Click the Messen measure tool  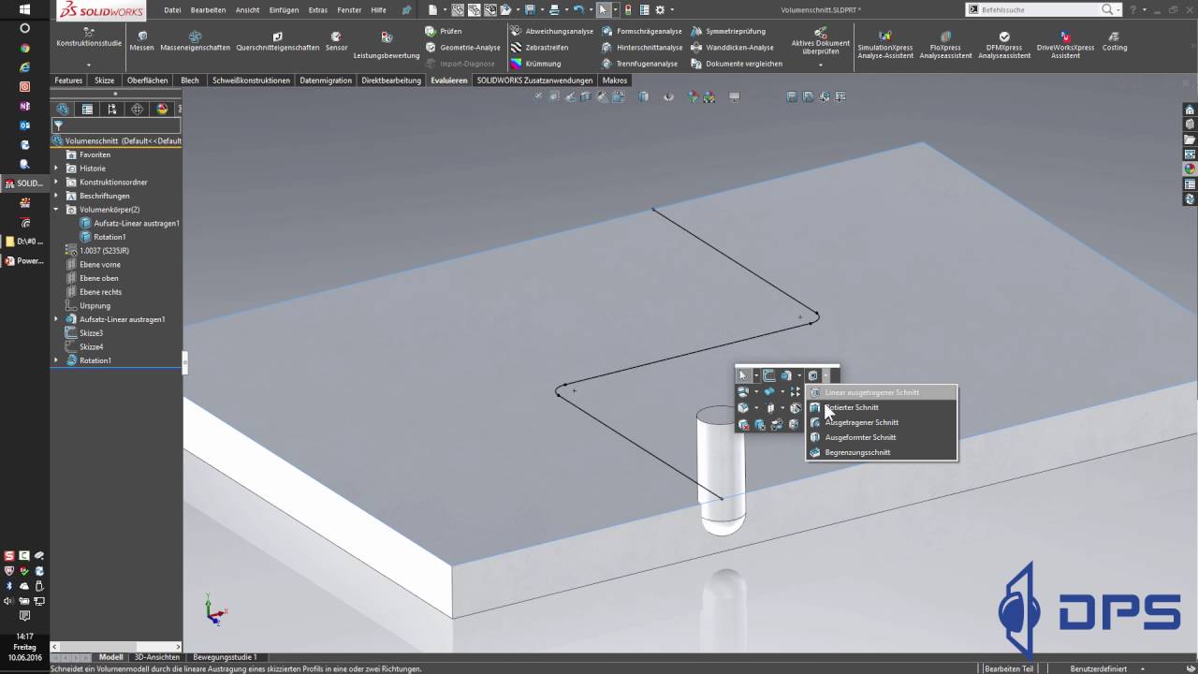(x=141, y=41)
